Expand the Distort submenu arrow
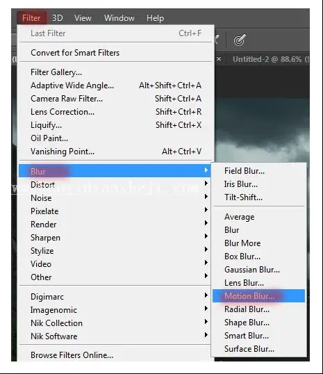Image resolution: width=323 pixels, height=374 pixels. tap(206, 184)
